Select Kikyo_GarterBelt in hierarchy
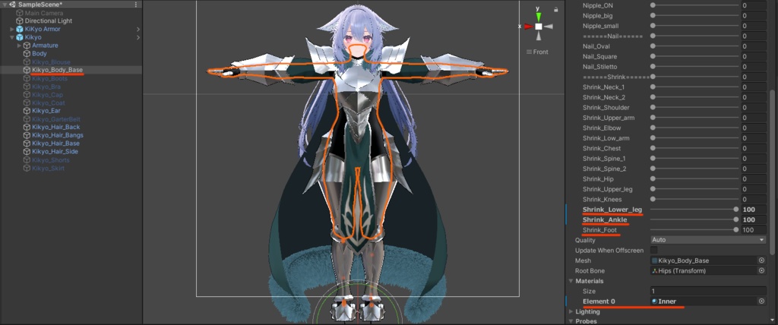 coord(56,119)
